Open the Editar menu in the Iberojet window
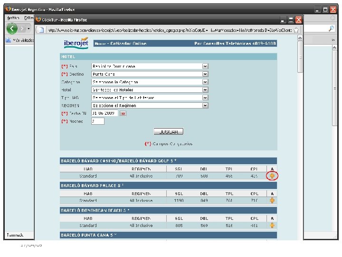 tap(29, 18)
